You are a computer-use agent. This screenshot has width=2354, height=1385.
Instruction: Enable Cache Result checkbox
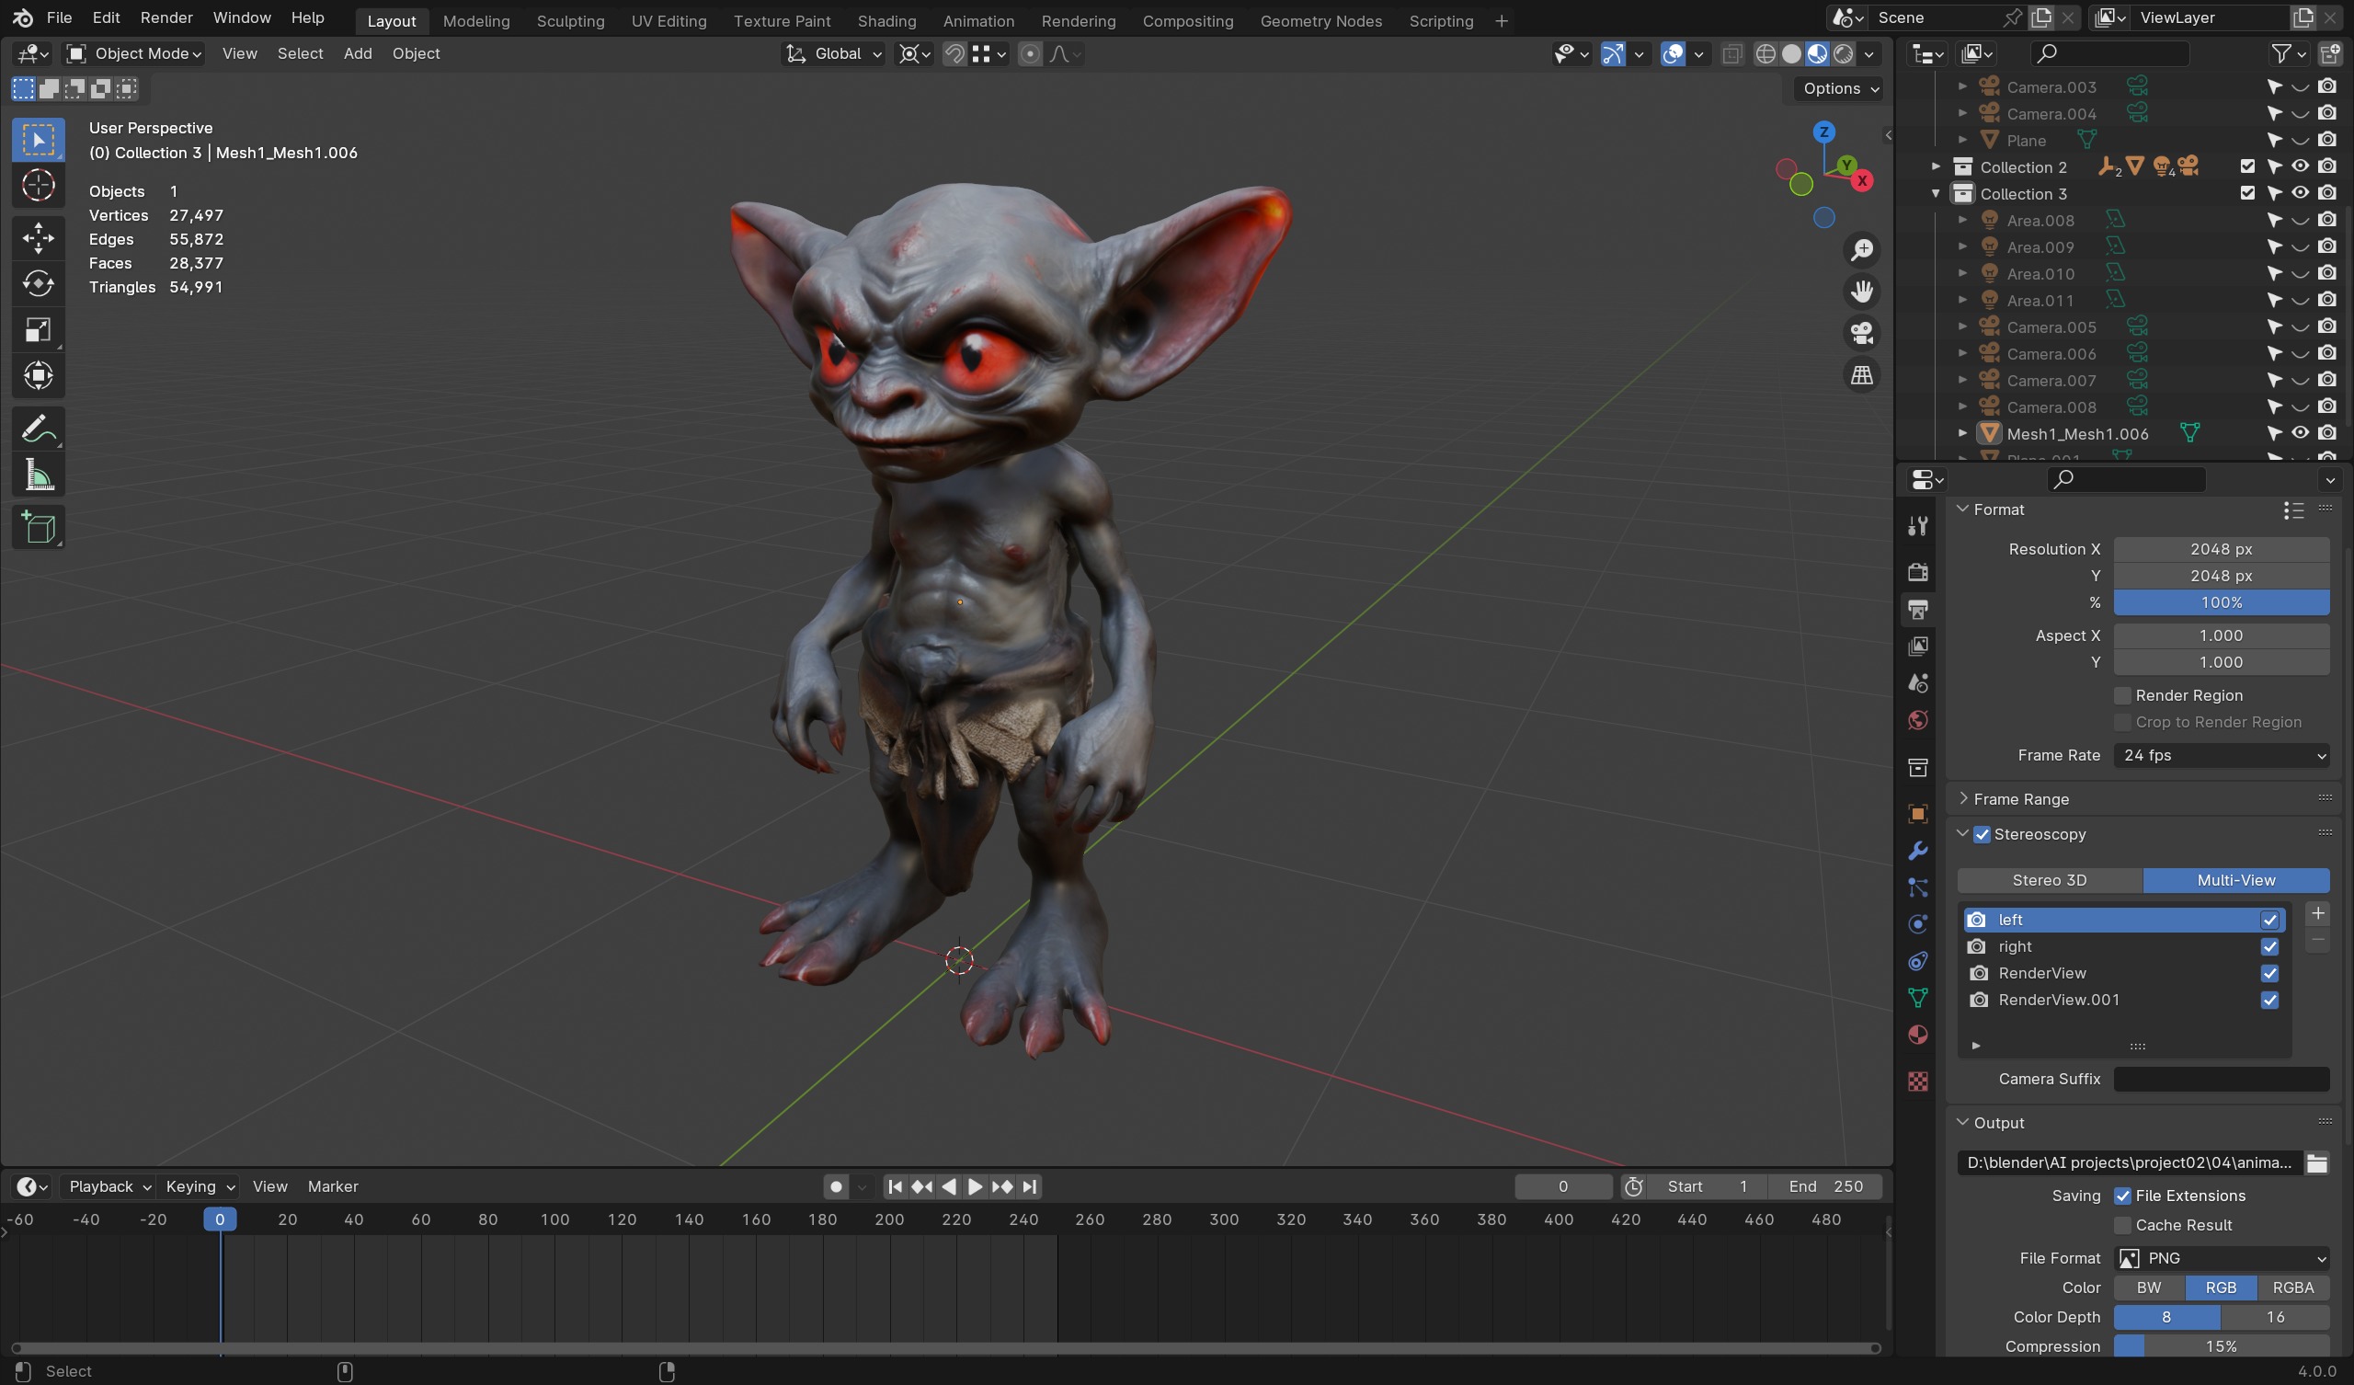2122,1225
